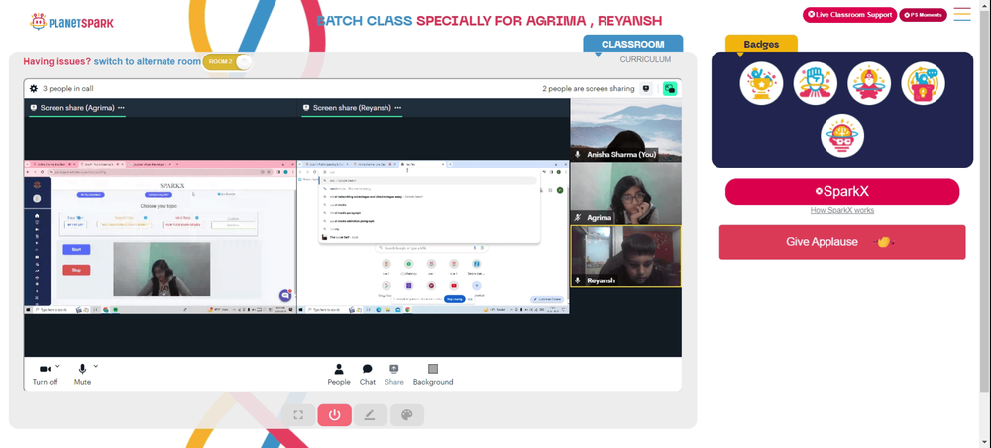This screenshot has height=448, width=991.
Task: Click Agrima's muted microphone icon
Action: pyautogui.click(x=577, y=217)
